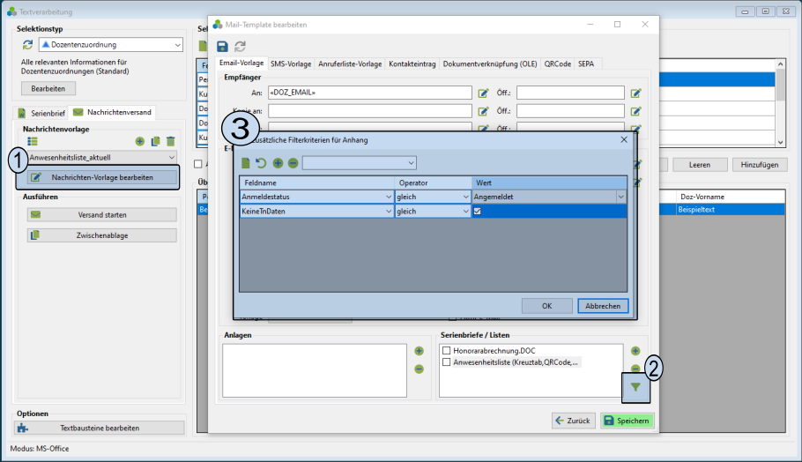This screenshot has height=462, width=802.
Task: Click the Textbausteine bearbeiten button
Action: [100, 428]
